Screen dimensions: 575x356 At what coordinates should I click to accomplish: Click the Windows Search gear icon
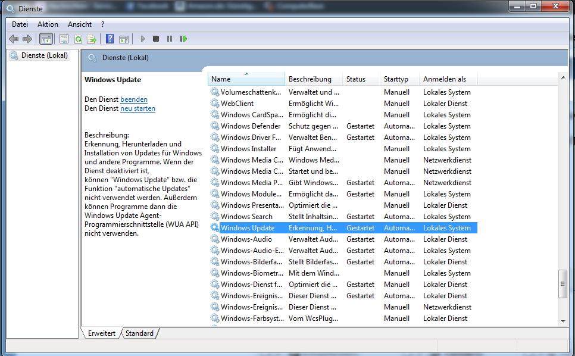tap(214, 216)
